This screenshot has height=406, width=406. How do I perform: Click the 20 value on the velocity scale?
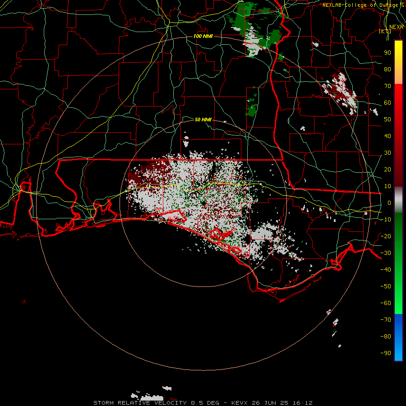[x=388, y=169]
